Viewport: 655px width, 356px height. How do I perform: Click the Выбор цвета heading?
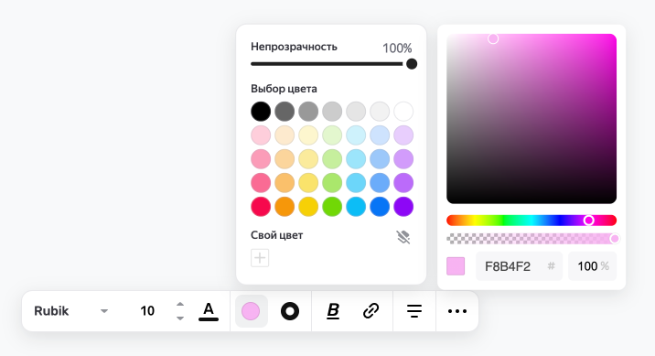[284, 89]
